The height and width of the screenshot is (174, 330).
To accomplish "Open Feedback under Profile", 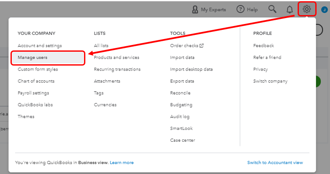I will pyautogui.click(x=264, y=46).
